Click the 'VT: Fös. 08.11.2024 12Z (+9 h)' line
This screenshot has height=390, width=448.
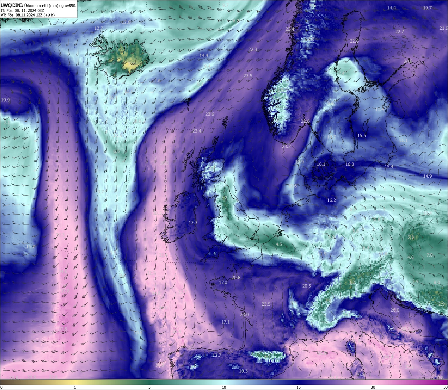click(x=28, y=15)
